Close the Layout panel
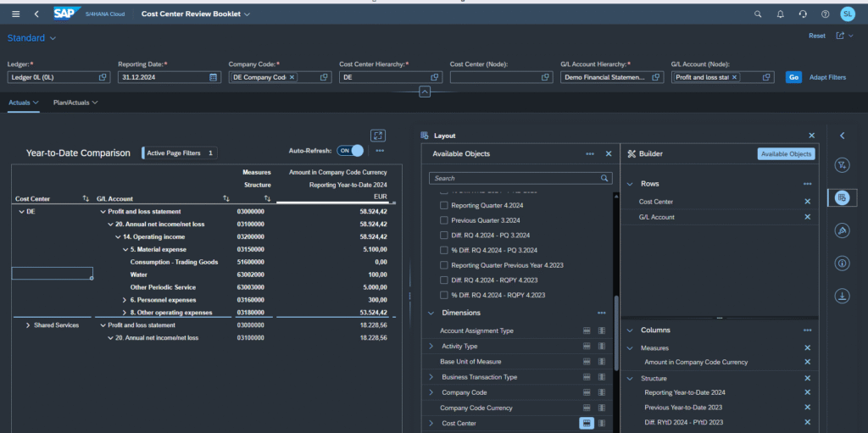The width and height of the screenshot is (868, 433). tap(811, 136)
